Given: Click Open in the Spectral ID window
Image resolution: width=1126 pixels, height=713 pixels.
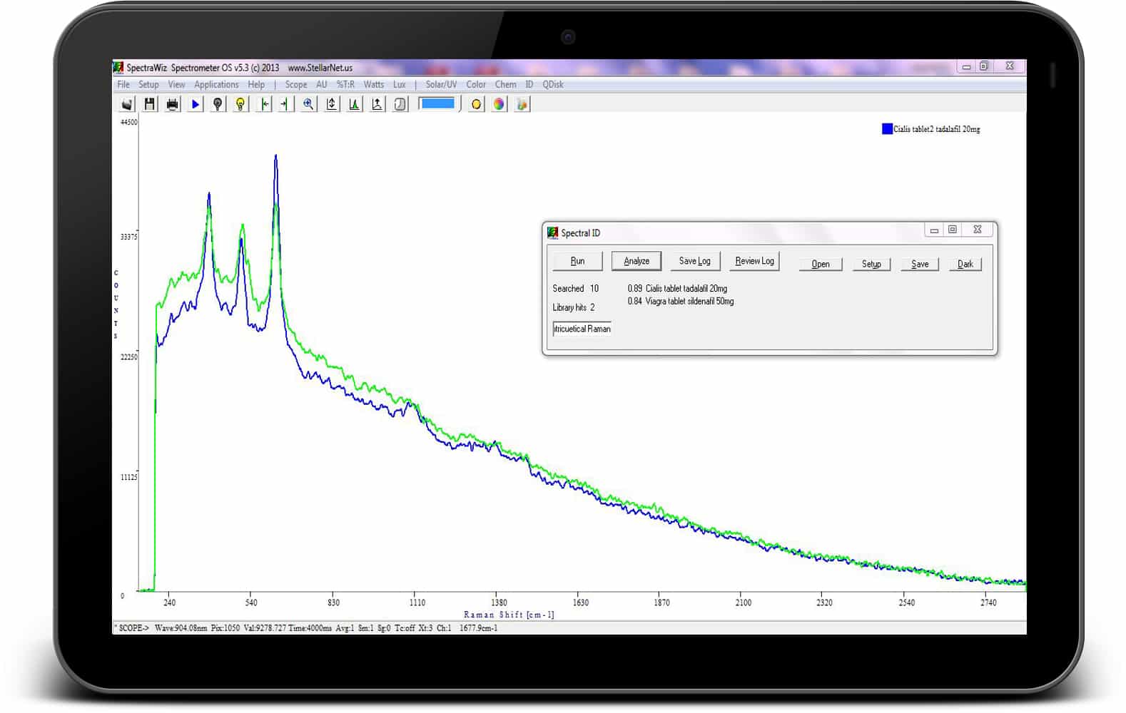Looking at the screenshot, I should pos(821,264).
